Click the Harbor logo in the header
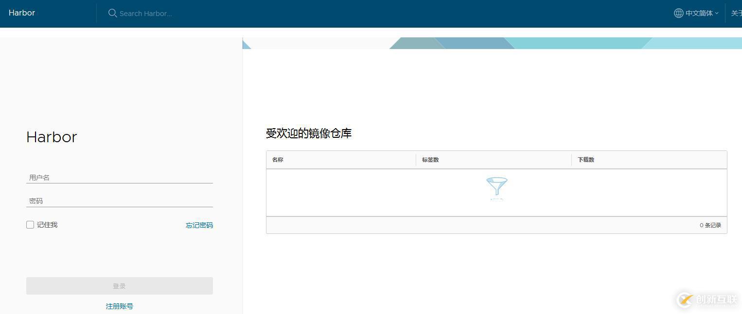Image resolution: width=742 pixels, height=314 pixels. [22, 13]
